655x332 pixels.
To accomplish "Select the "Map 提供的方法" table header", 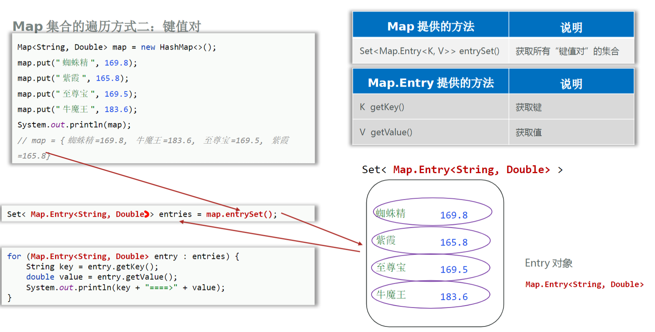I will pyautogui.click(x=430, y=26).
